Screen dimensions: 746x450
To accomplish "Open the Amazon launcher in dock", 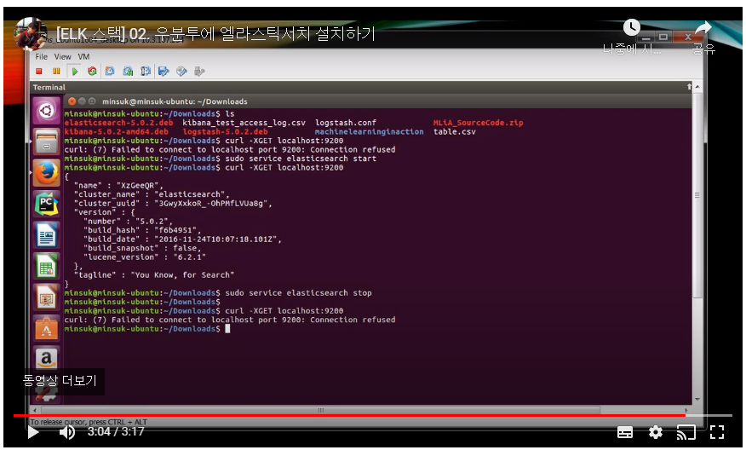I will 46,359.
